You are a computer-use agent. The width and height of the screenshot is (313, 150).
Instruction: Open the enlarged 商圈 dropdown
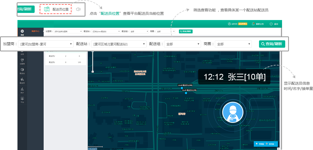[x=233, y=44]
